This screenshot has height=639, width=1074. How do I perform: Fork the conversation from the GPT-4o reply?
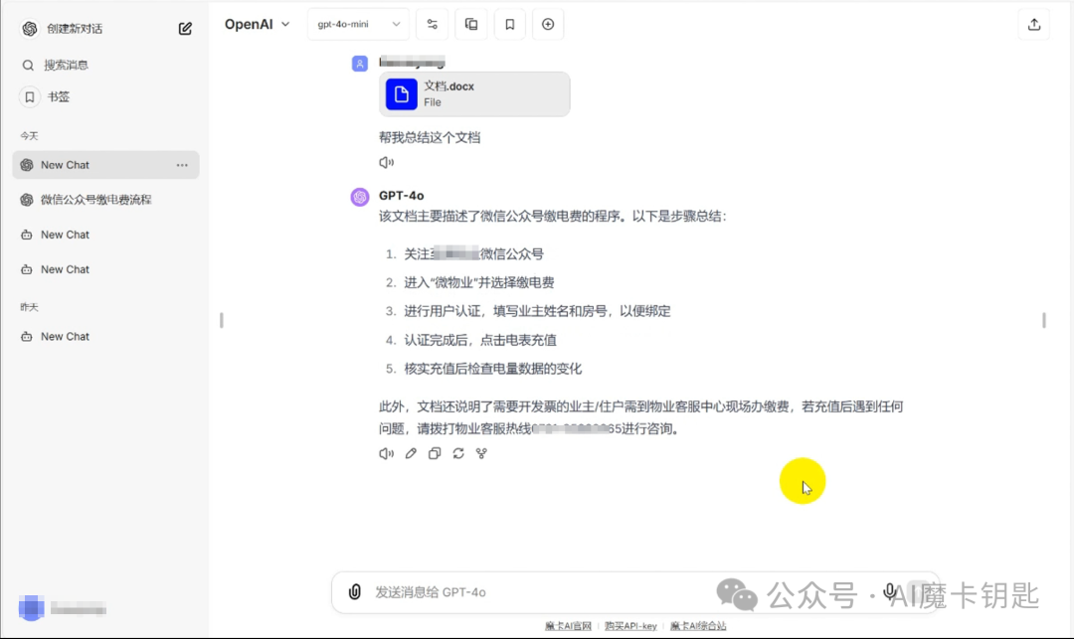point(481,453)
